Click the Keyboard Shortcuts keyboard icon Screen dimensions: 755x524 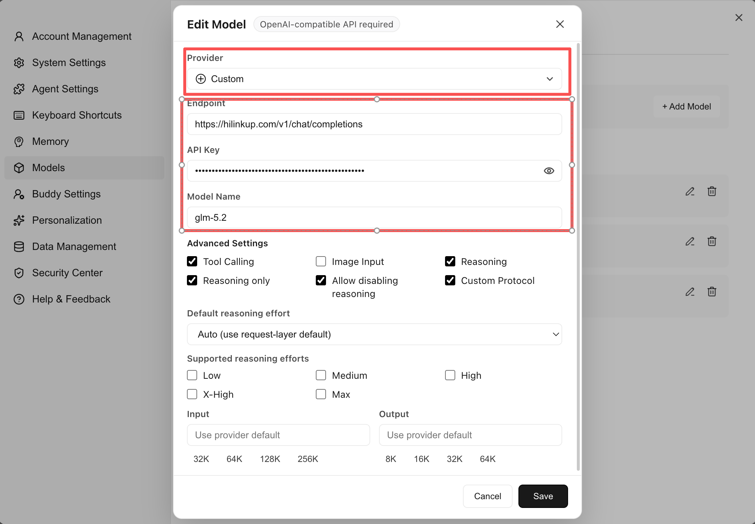pyautogui.click(x=19, y=115)
